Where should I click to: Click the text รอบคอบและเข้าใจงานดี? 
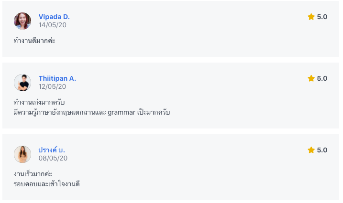click(x=46, y=184)
